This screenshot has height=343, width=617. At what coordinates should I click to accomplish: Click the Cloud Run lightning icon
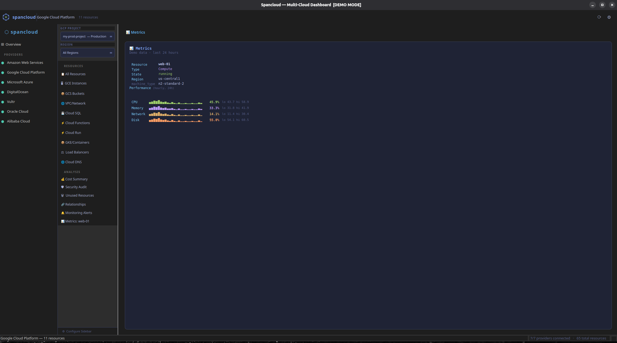[63, 133]
